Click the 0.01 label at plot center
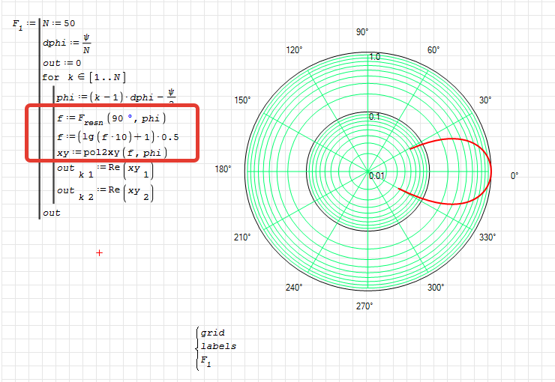The image size is (555, 382). coord(376,175)
